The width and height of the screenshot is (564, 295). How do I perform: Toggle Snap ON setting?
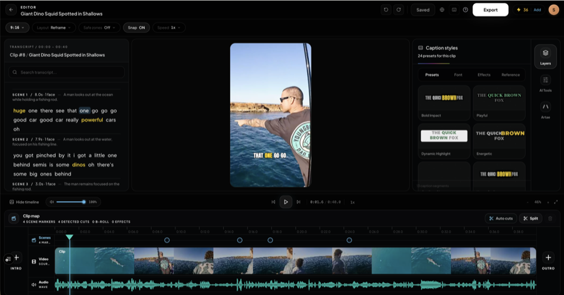[x=137, y=28]
